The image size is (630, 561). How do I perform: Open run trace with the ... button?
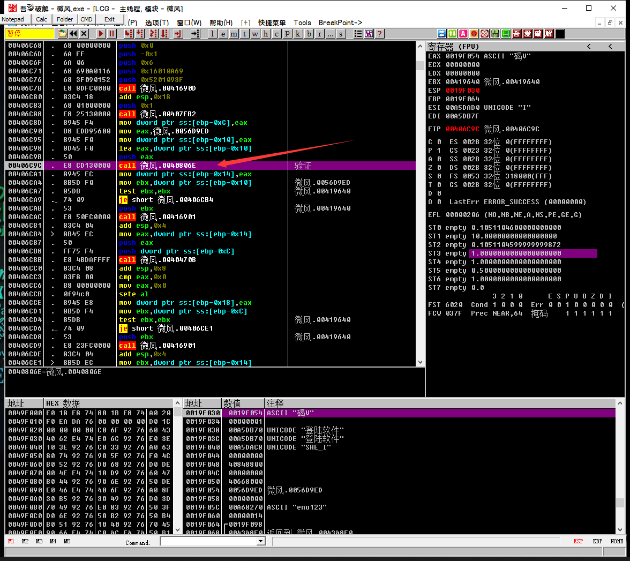tap(330, 34)
